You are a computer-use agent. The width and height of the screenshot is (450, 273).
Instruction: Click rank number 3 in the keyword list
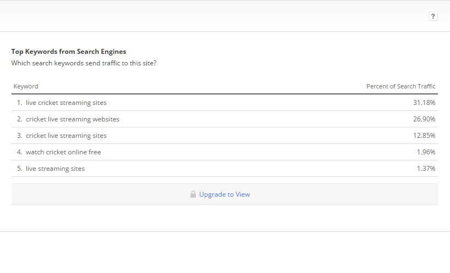(19, 136)
